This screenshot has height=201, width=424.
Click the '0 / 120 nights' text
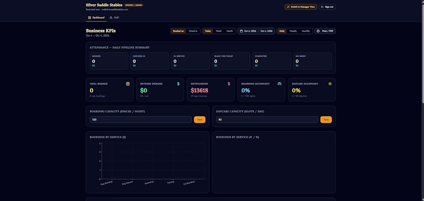[x=248, y=96]
